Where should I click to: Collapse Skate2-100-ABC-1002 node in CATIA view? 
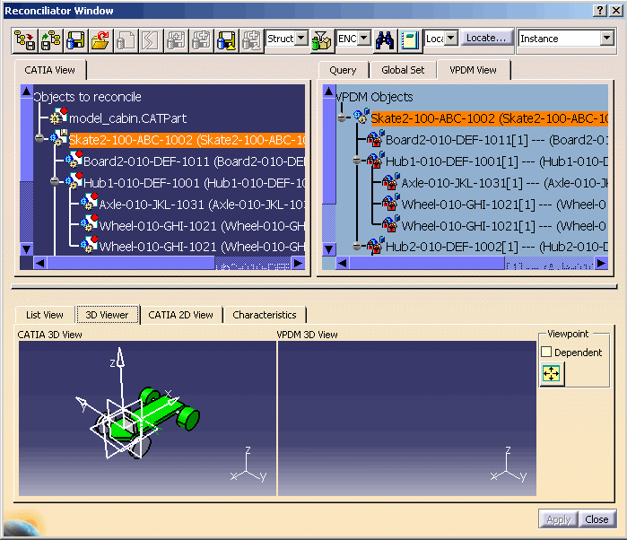39,138
